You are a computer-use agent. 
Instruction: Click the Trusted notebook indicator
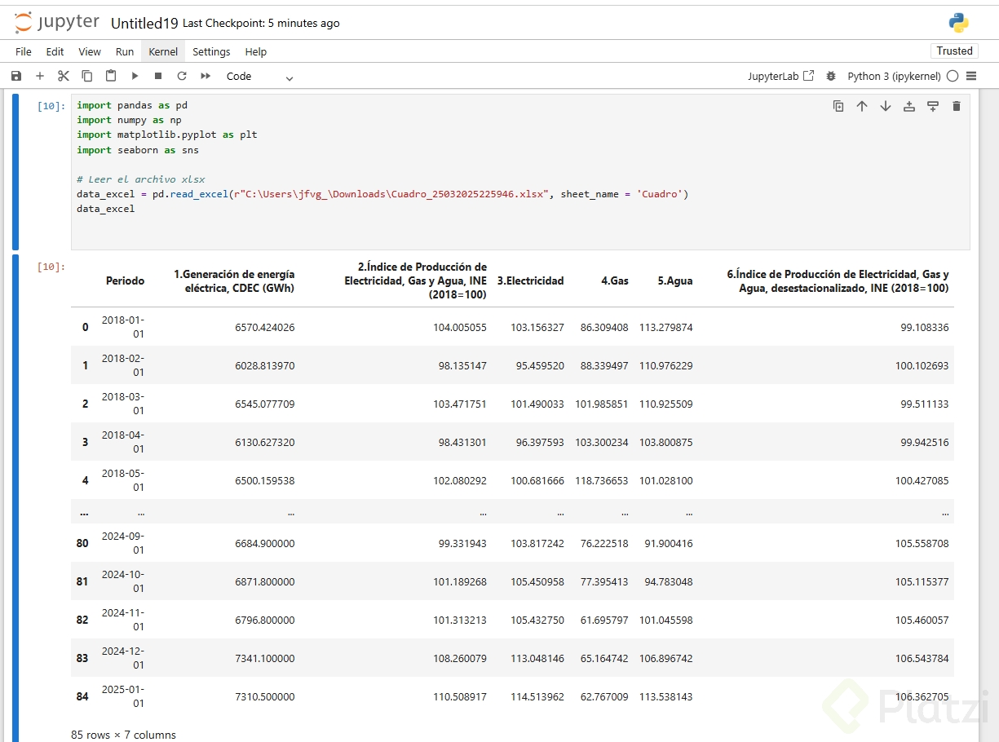coord(954,51)
